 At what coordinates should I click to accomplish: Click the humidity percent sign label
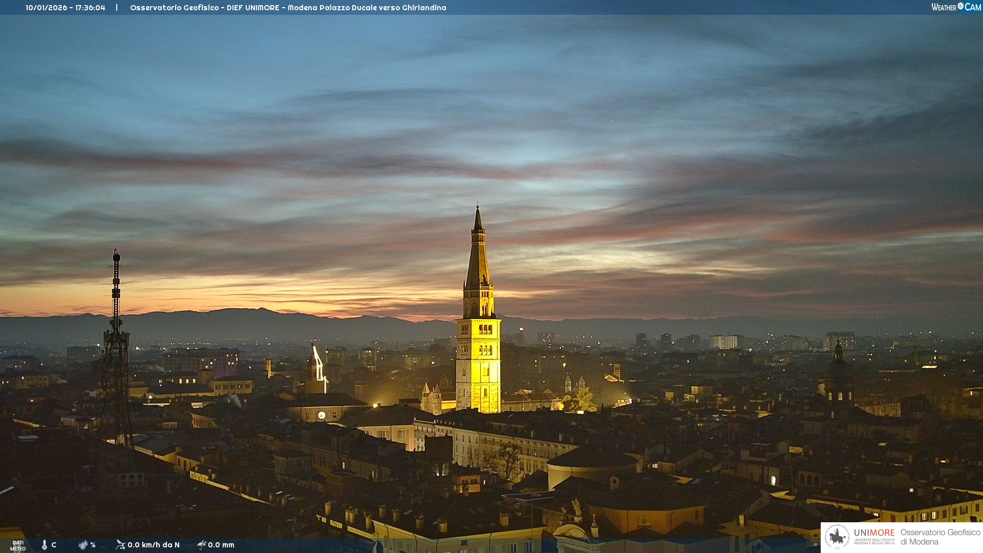click(93, 545)
